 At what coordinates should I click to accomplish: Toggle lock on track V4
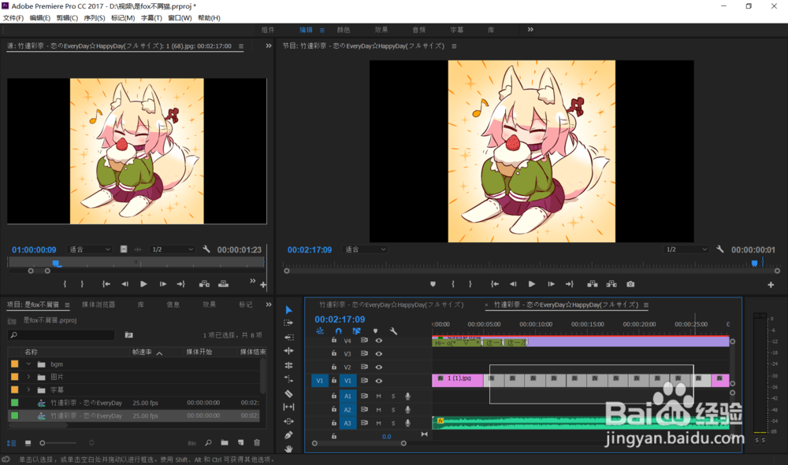click(x=333, y=340)
